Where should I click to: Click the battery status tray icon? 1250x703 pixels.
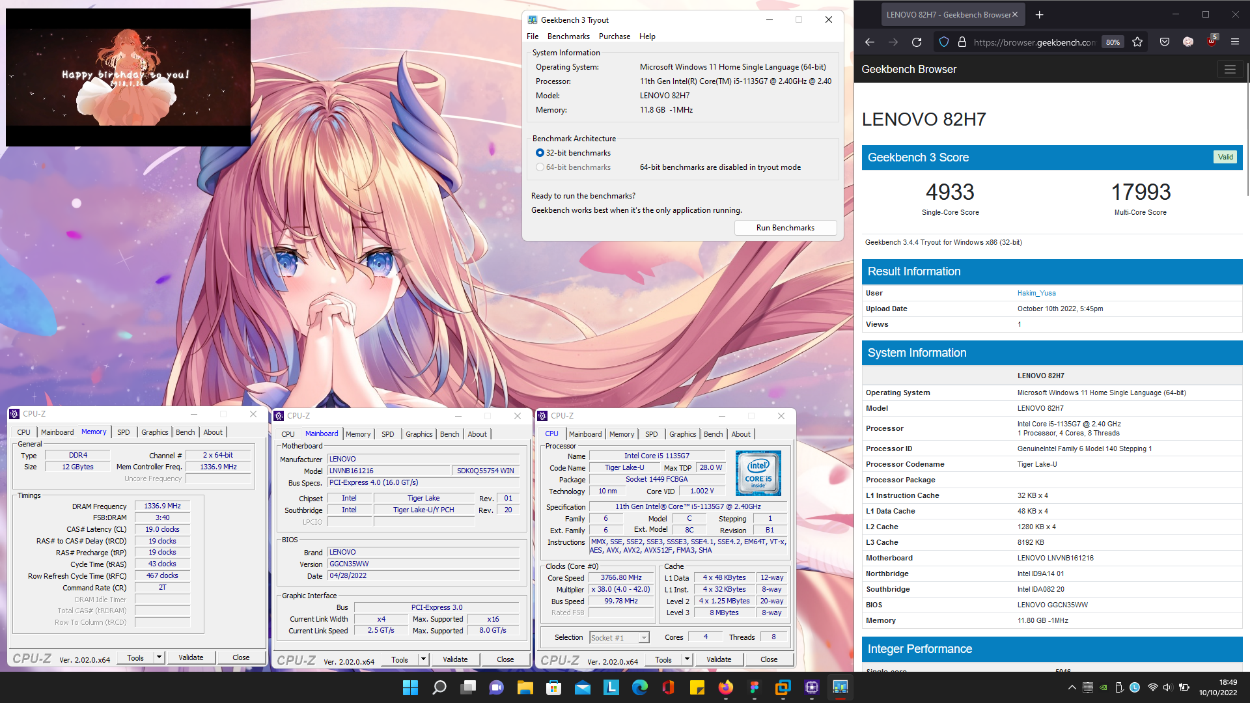pyautogui.click(x=1184, y=687)
